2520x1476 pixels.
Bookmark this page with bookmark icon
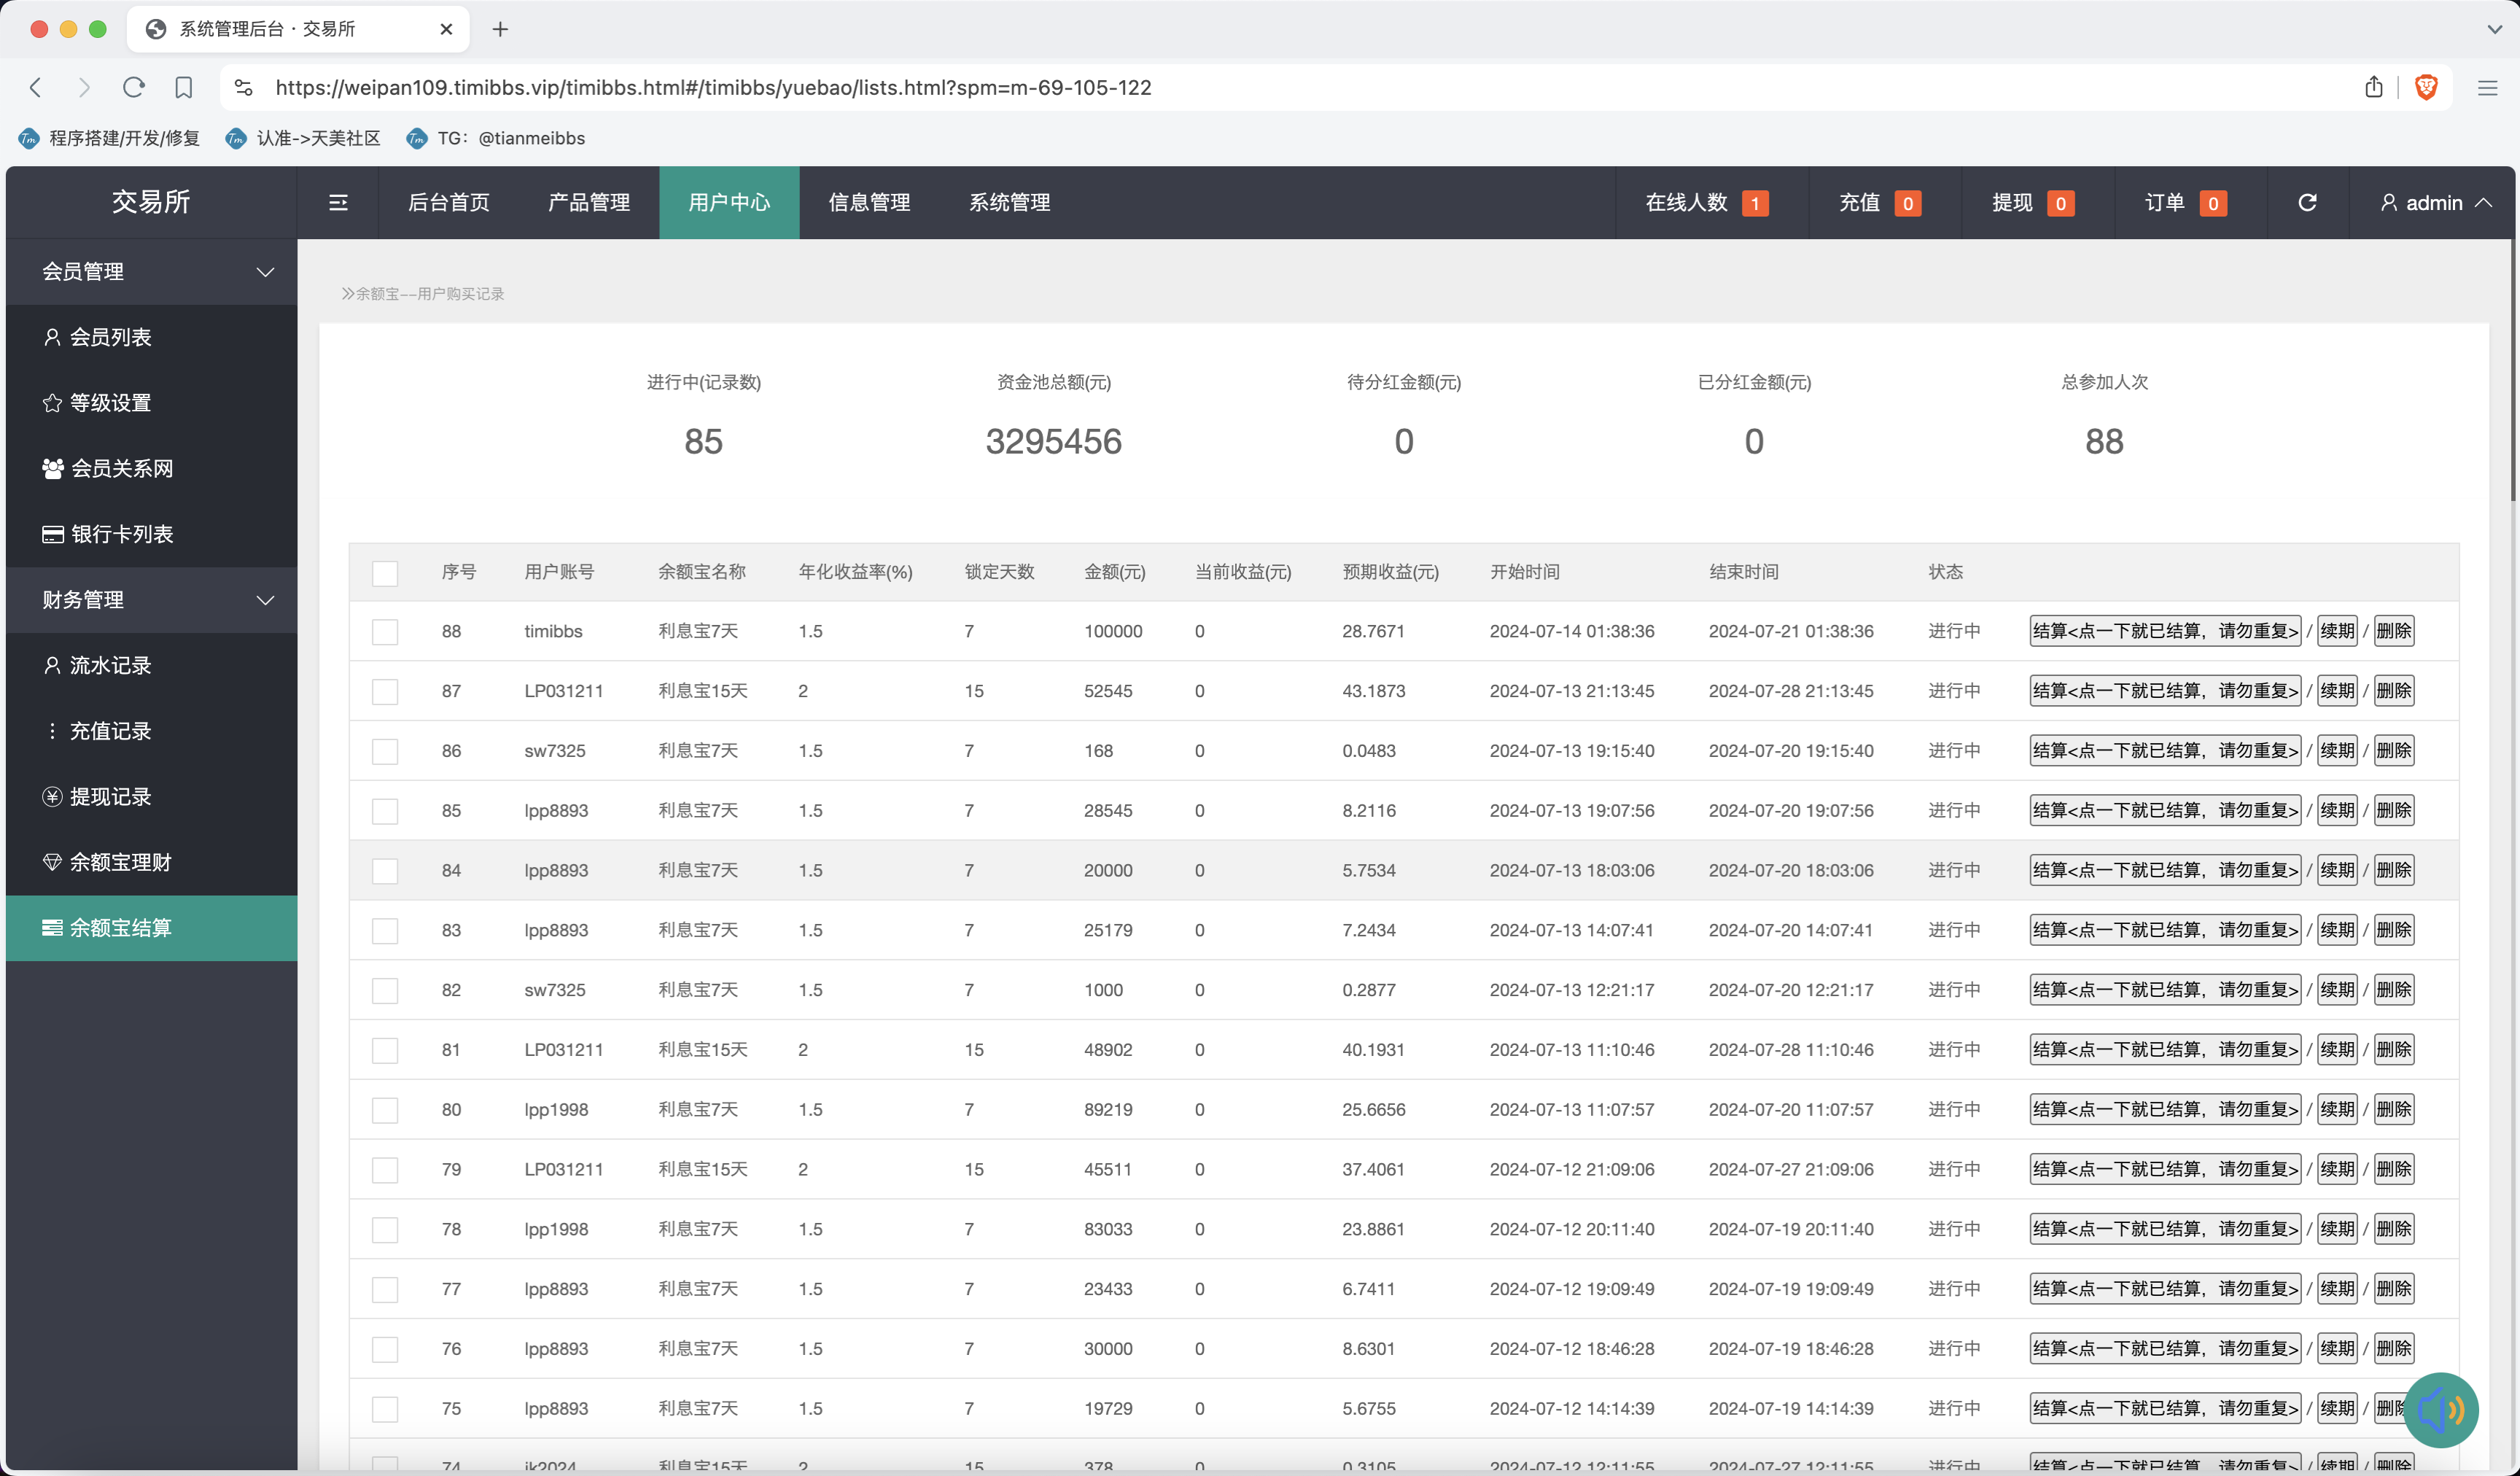tap(183, 88)
